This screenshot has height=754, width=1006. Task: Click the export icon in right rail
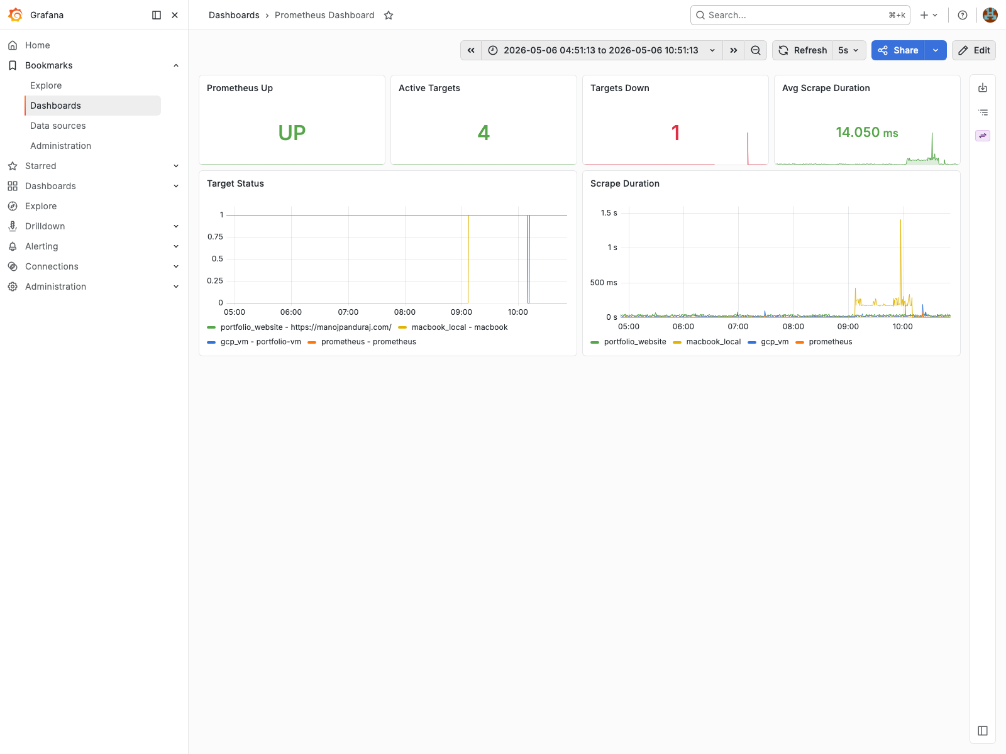pyautogui.click(x=983, y=88)
